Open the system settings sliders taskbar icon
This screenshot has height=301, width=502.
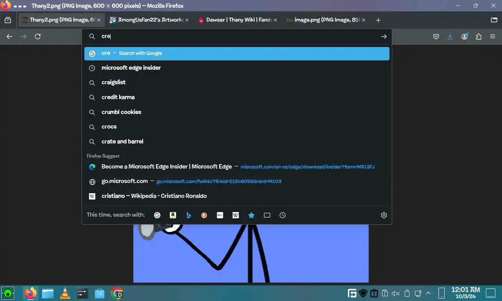pyautogui.click(x=82, y=293)
